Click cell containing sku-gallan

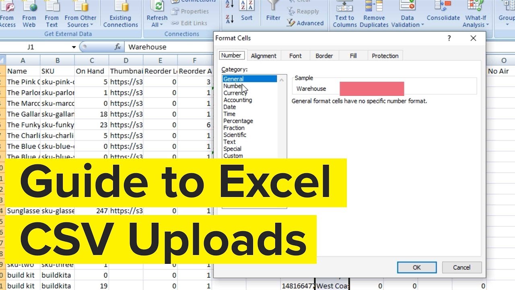click(x=58, y=114)
